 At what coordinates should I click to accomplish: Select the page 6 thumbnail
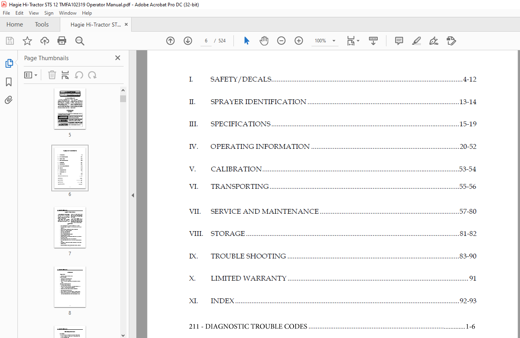click(x=70, y=168)
